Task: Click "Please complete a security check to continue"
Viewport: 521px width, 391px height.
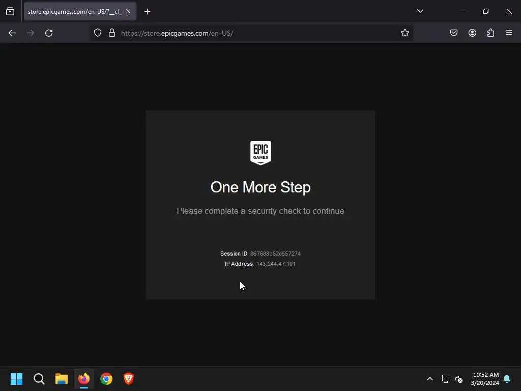Action: tap(260, 211)
